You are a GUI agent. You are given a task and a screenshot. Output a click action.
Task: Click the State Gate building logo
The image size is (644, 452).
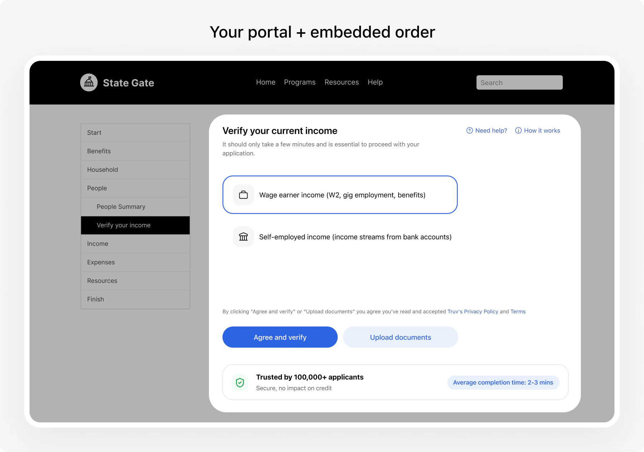click(89, 82)
